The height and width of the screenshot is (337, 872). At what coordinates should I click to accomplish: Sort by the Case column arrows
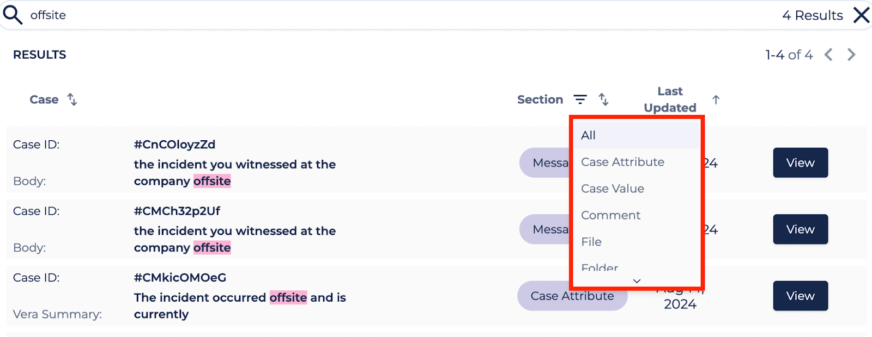(x=72, y=99)
